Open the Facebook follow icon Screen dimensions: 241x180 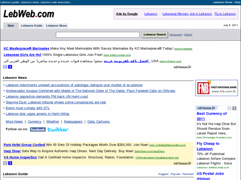[x=38, y=129]
